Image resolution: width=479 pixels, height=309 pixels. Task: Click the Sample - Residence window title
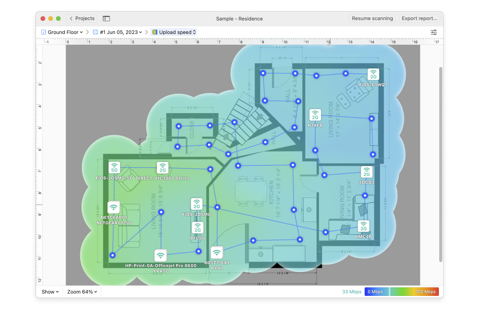pos(239,19)
